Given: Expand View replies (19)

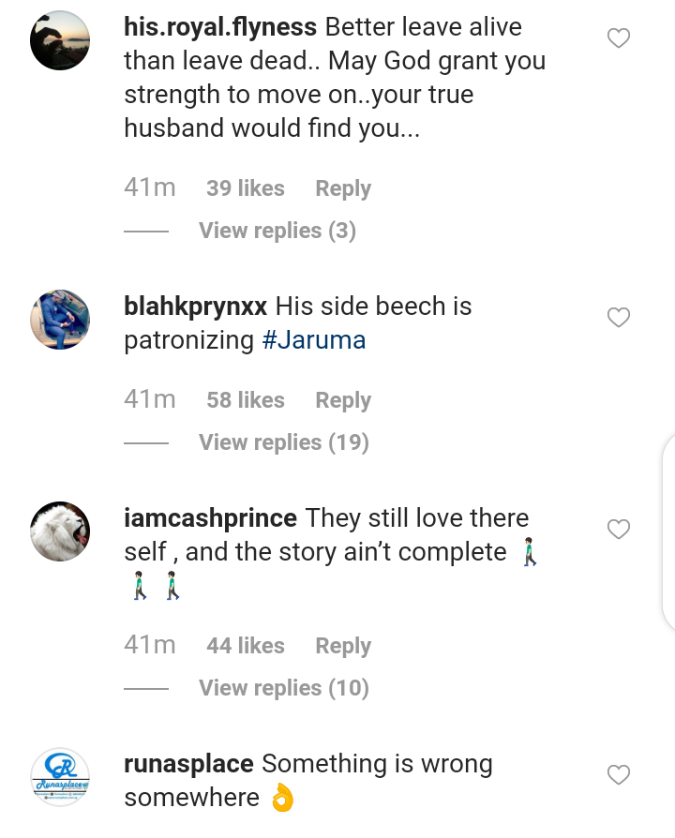Looking at the screenshot, I should (x=283, y=442).
